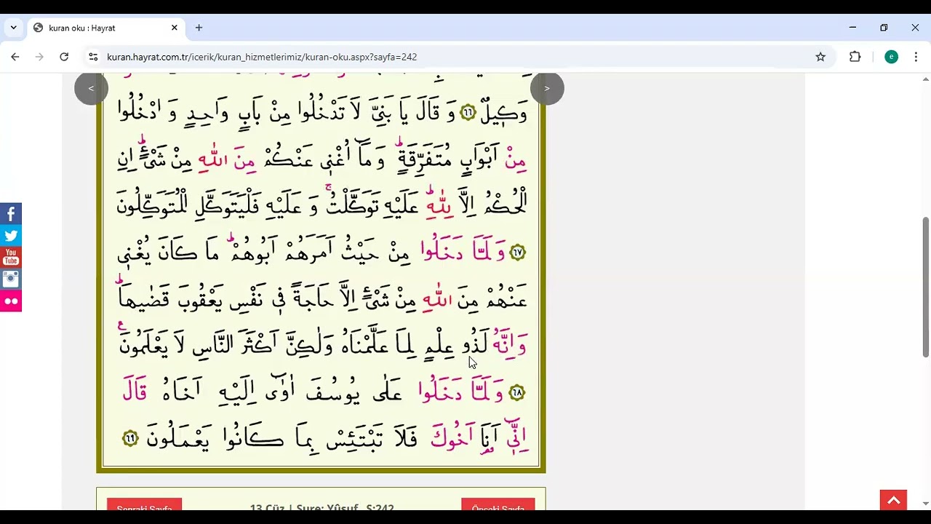Click the Flickr social icon
This screenshot has height=524, width=931.
(11, 301)
